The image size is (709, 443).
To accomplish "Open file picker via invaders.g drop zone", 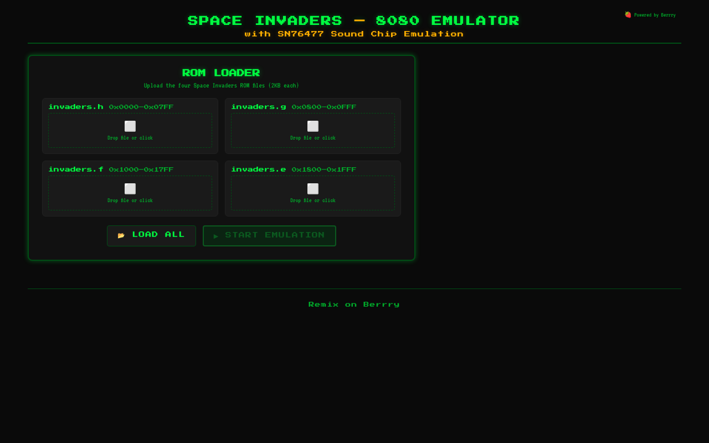I will [312, 138].
